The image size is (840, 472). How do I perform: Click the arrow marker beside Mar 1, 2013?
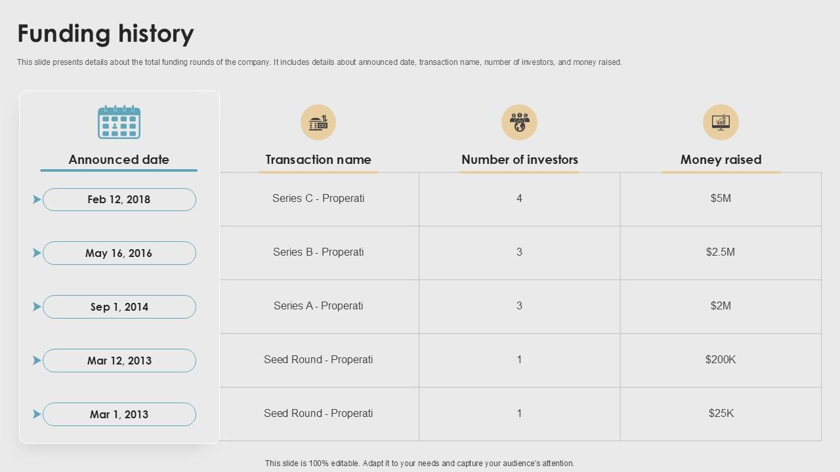click(x=37, y=414)
